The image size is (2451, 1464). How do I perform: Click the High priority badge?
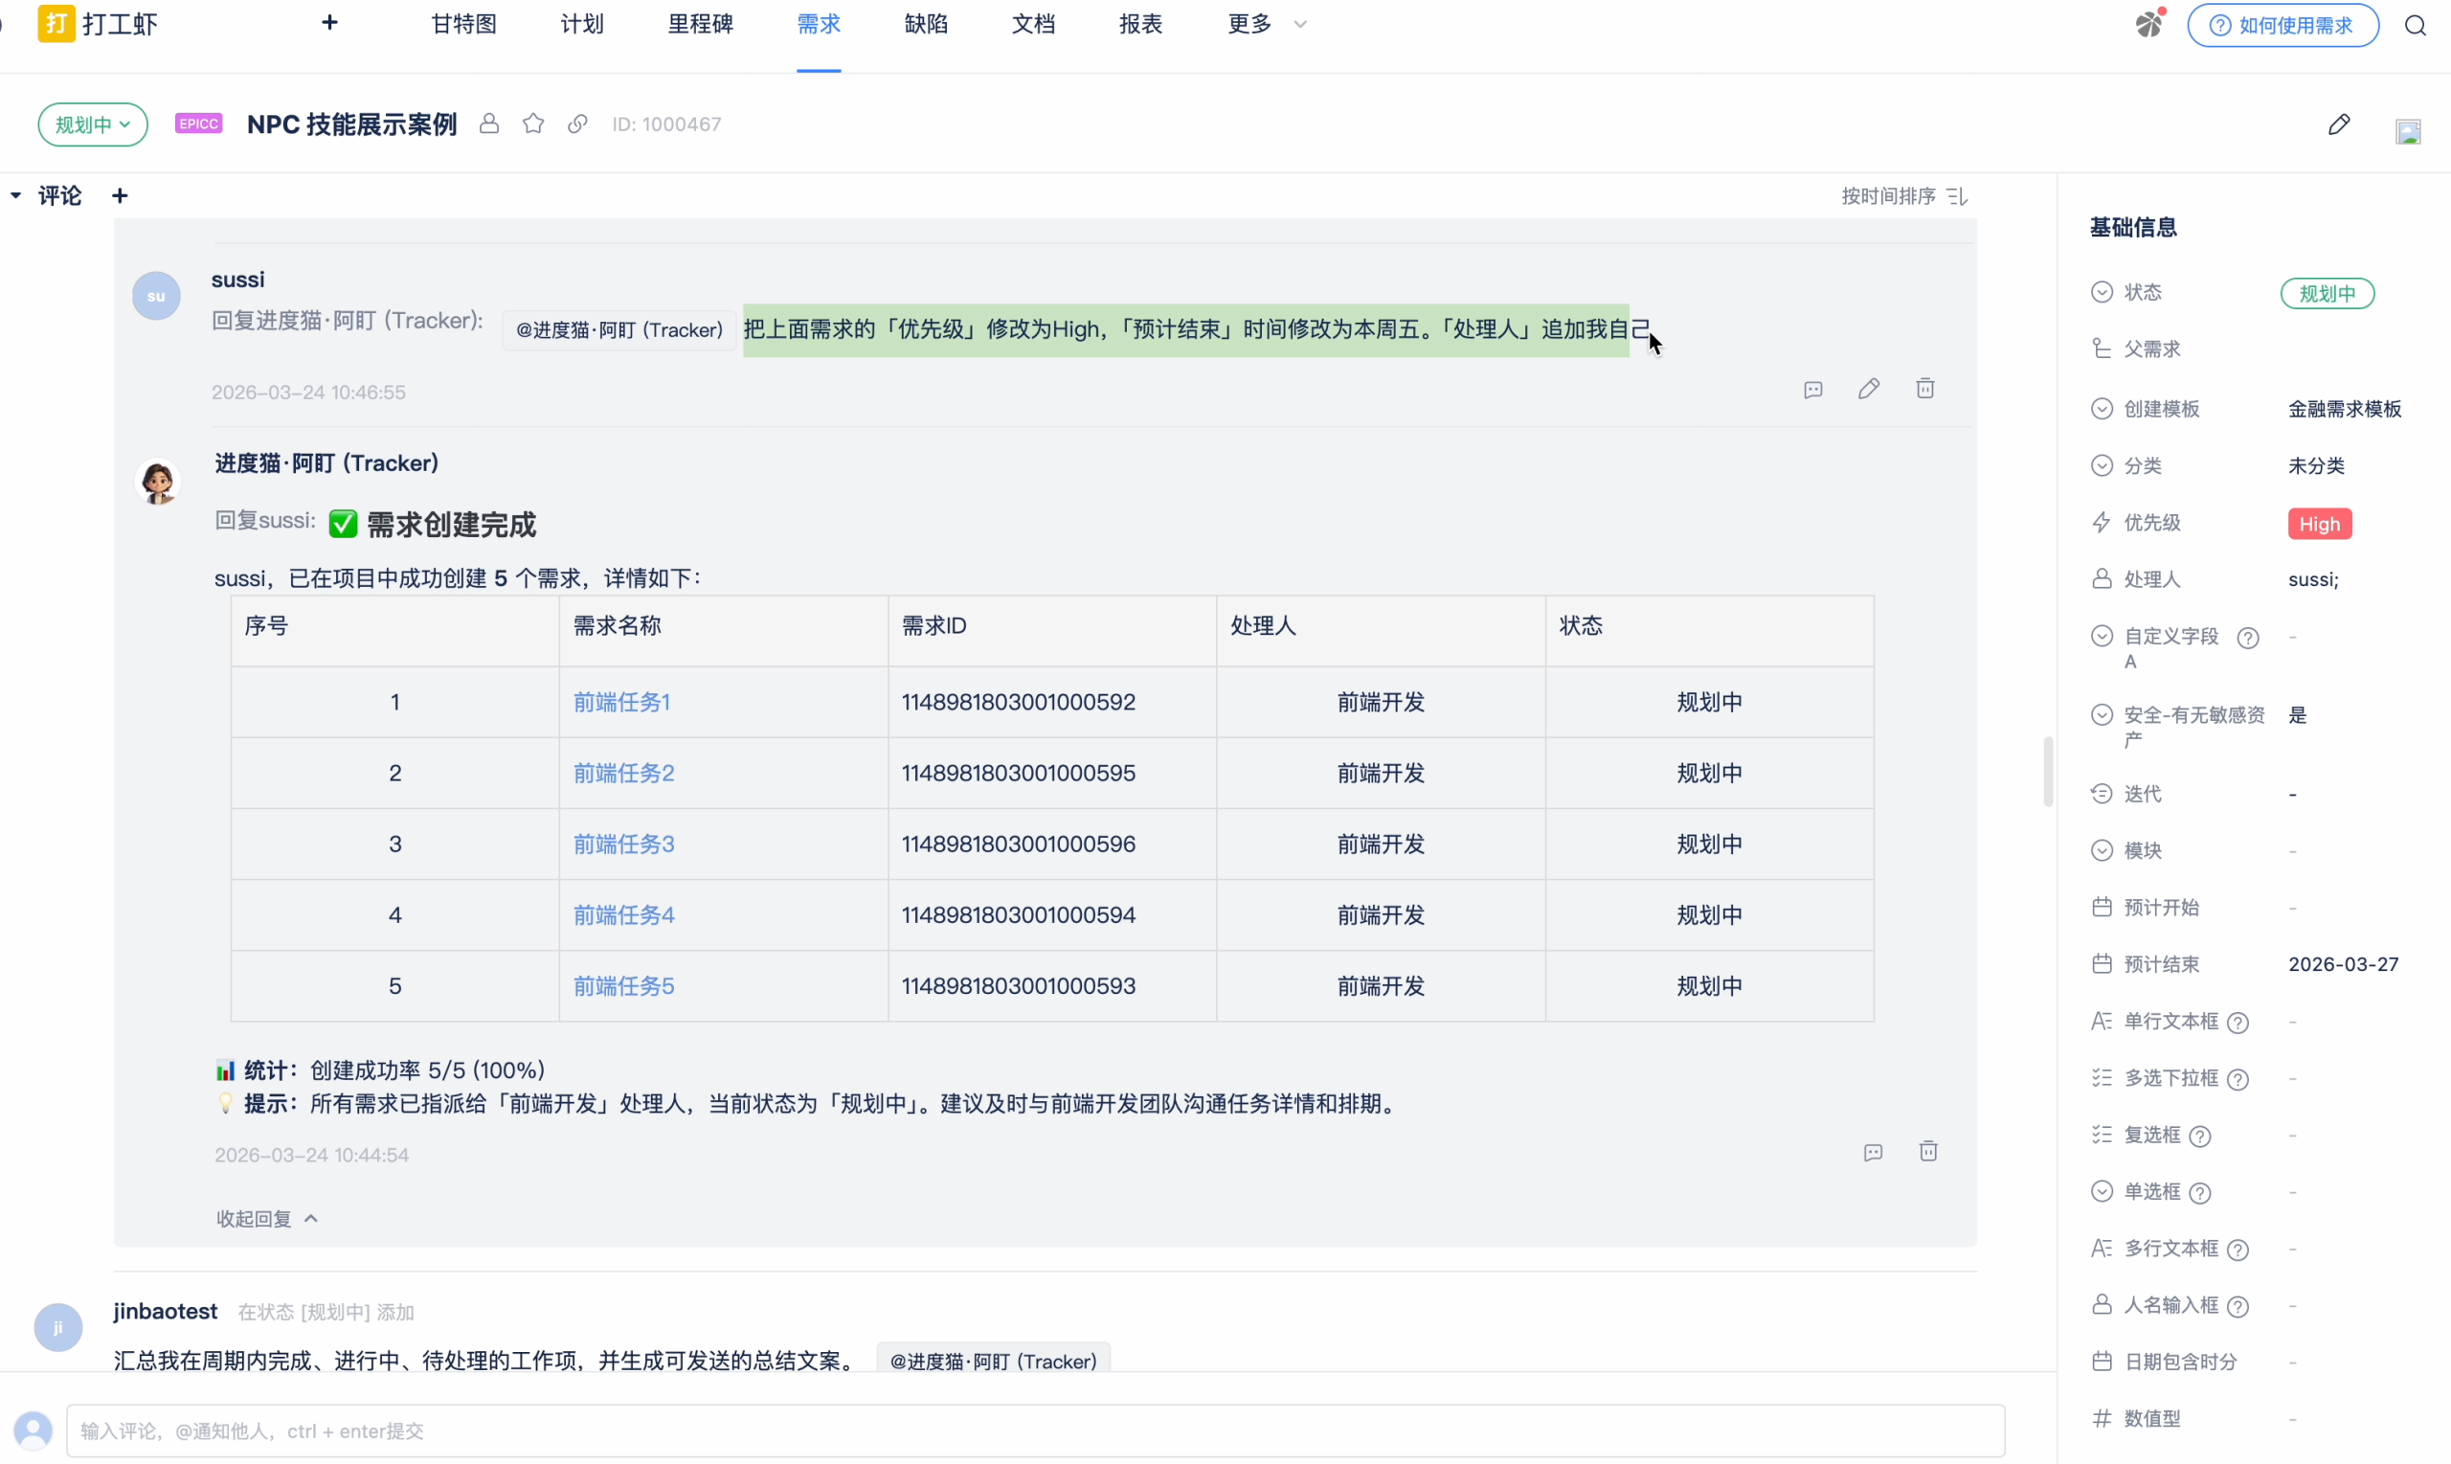(x=2319, y=524)
